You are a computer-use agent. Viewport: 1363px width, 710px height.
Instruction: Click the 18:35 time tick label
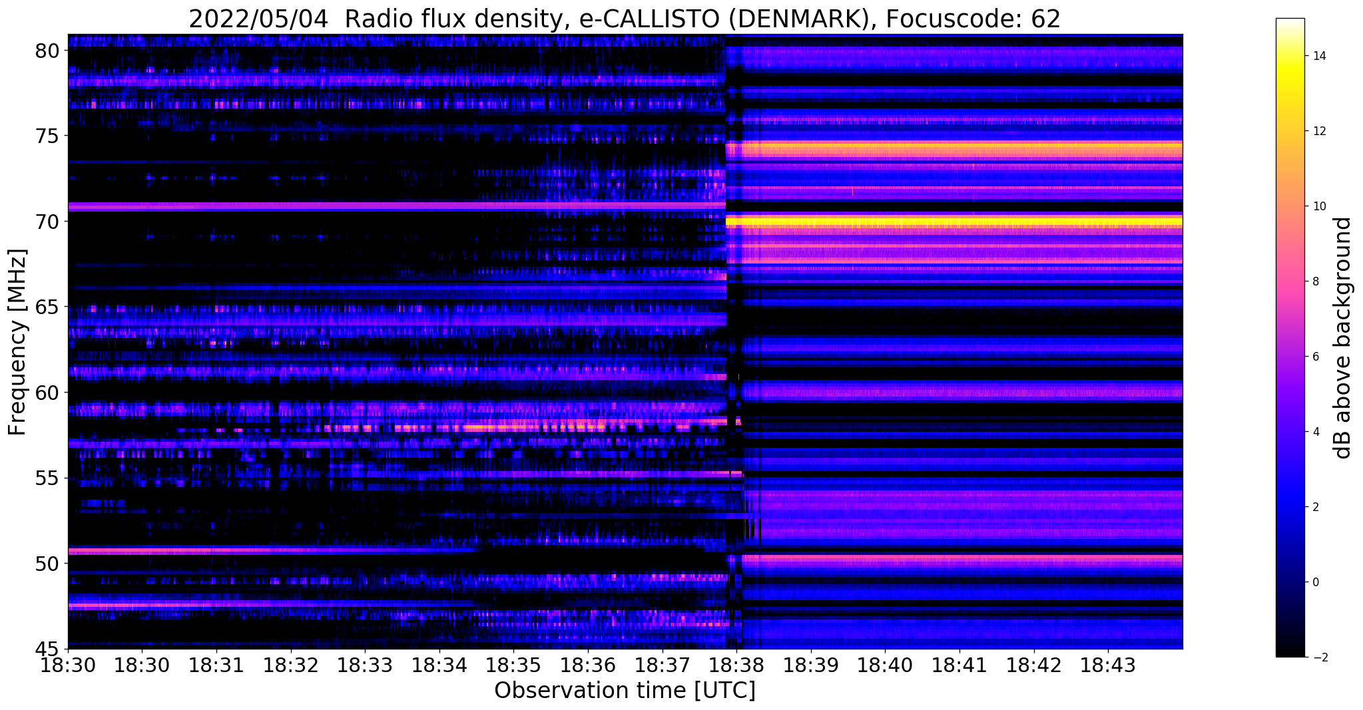coord(513,665)
